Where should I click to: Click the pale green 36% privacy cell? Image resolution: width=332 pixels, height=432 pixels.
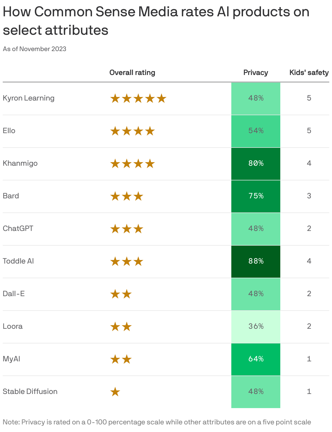point(256,327)
